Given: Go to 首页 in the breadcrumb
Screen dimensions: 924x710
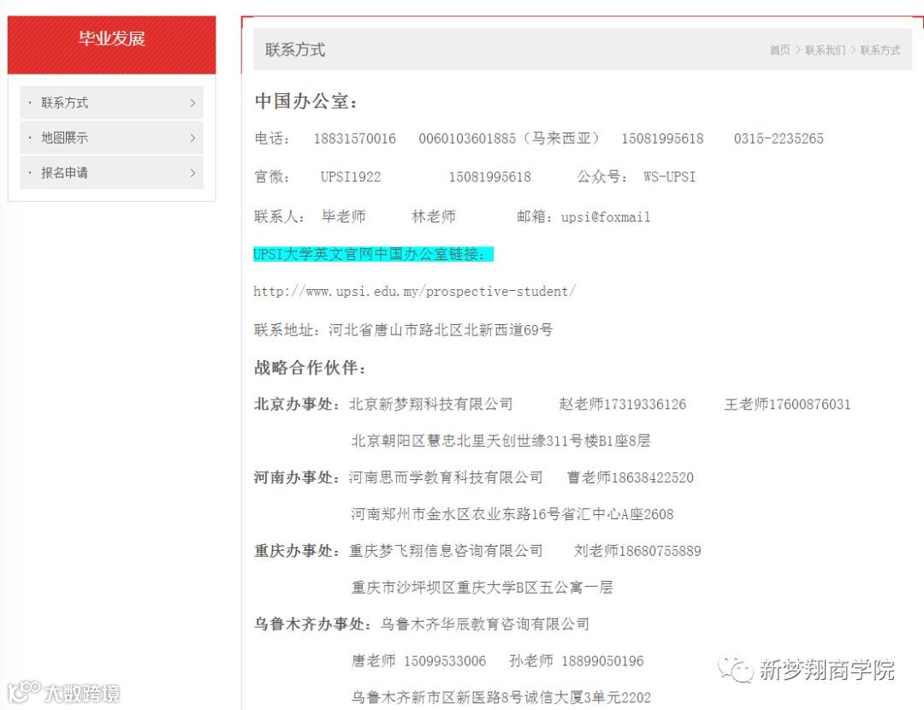Looking at the screenshot, I should (x=779, y=50).
